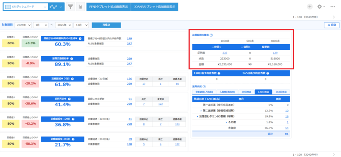Open the 10 count link for 第二選択薬

pos(287,111)
